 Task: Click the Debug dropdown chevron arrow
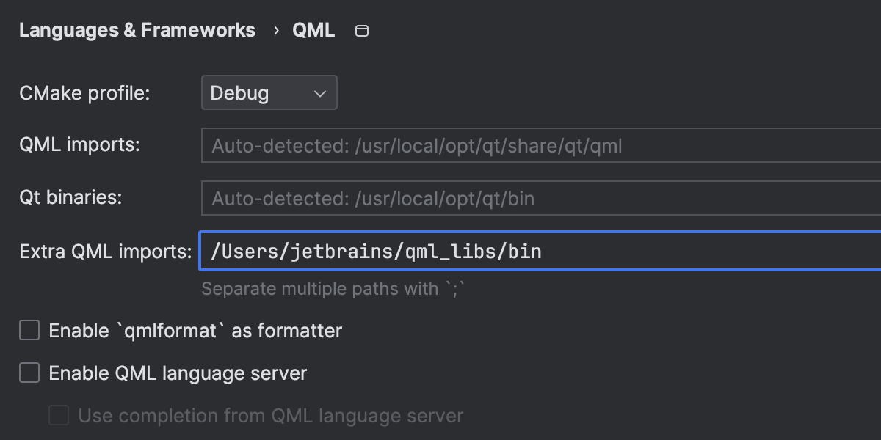click(319, 93)
